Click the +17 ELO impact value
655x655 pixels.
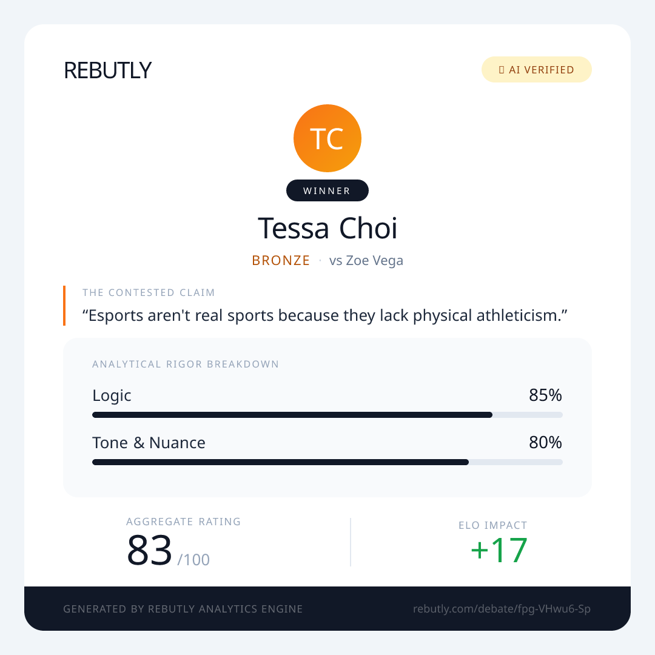coord(499,551)
